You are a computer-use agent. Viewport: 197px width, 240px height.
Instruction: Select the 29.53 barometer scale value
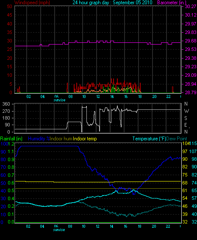click(x=190, y=49)
